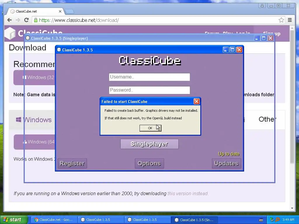Open the launcher Register button
The width and height of the screenshot is (299, 224).
72,163
